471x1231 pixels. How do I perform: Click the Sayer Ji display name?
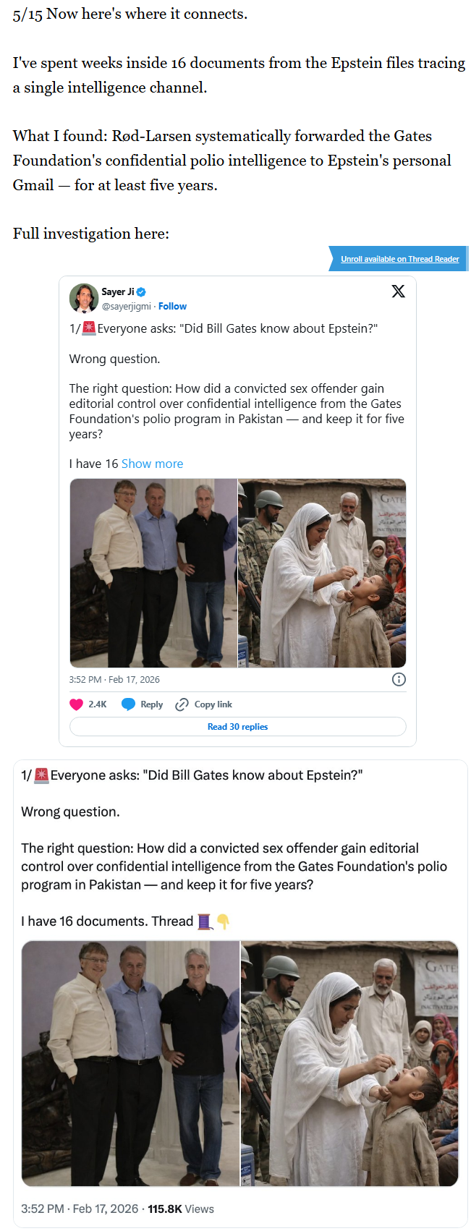[x=117, y=292]
